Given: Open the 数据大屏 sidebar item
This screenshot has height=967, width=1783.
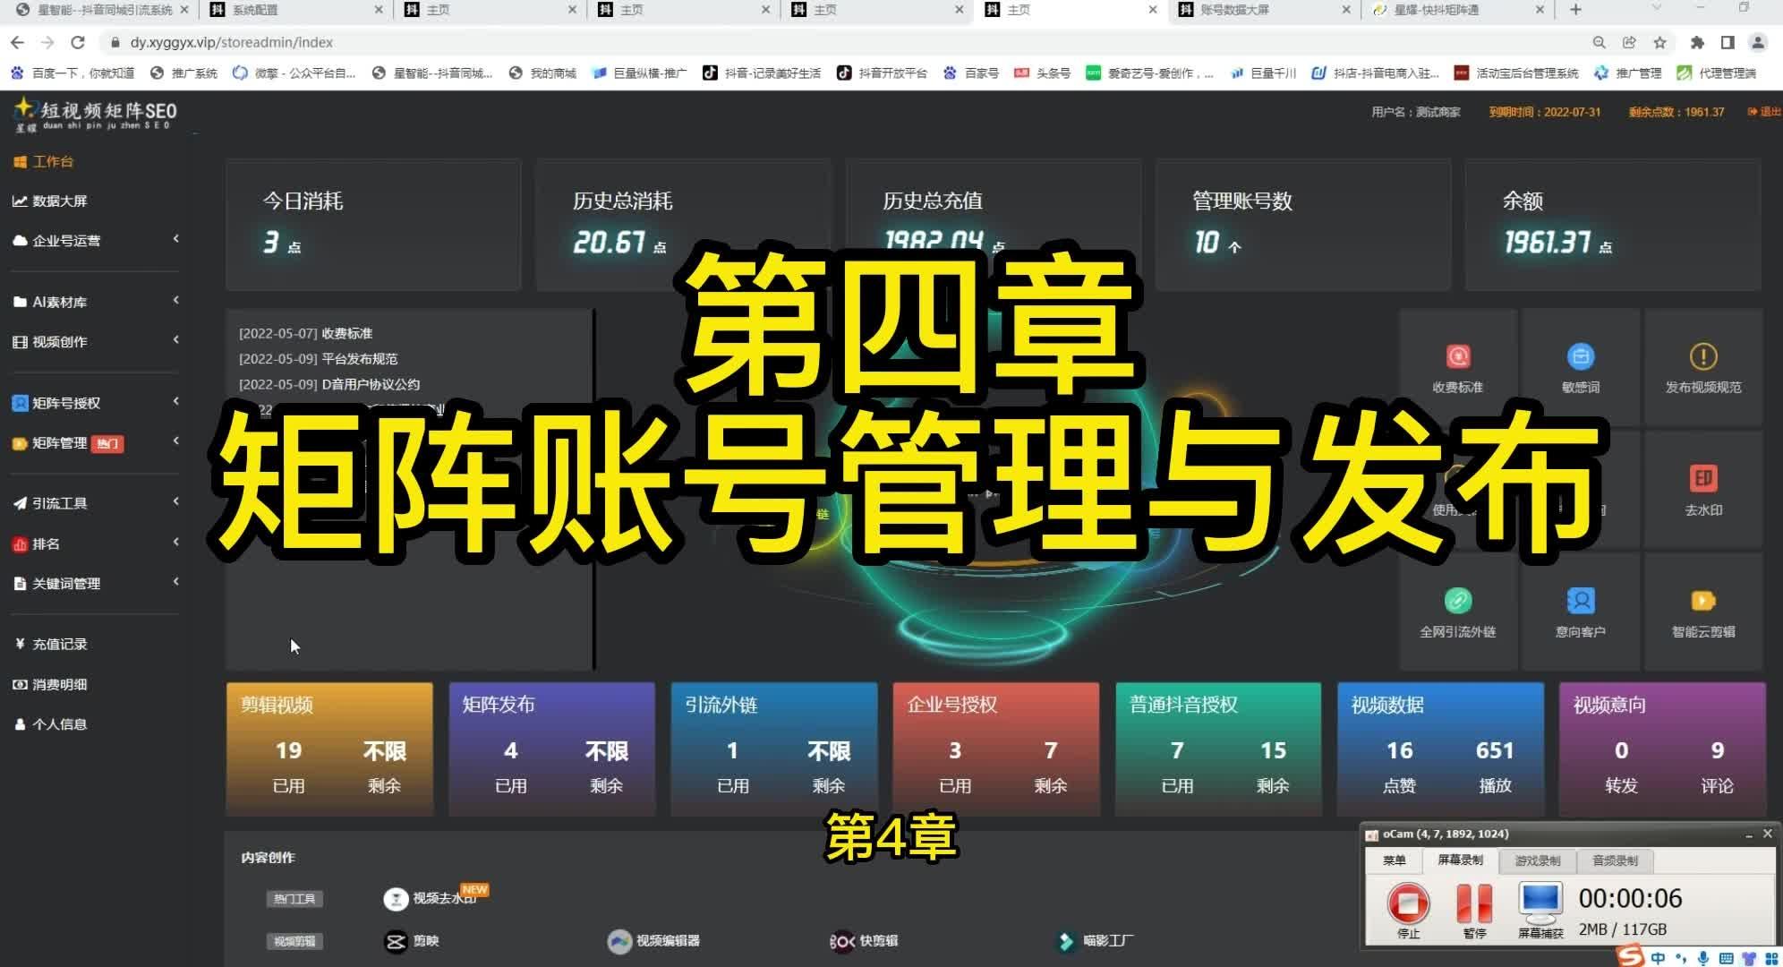Looking at the screenshot, I should point(59,201).
